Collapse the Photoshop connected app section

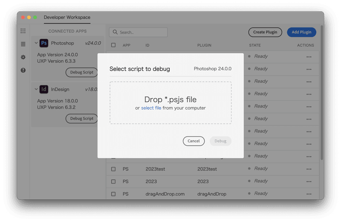click(36, 43)
